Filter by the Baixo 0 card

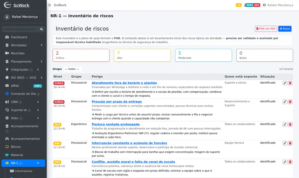coord(265,55)
